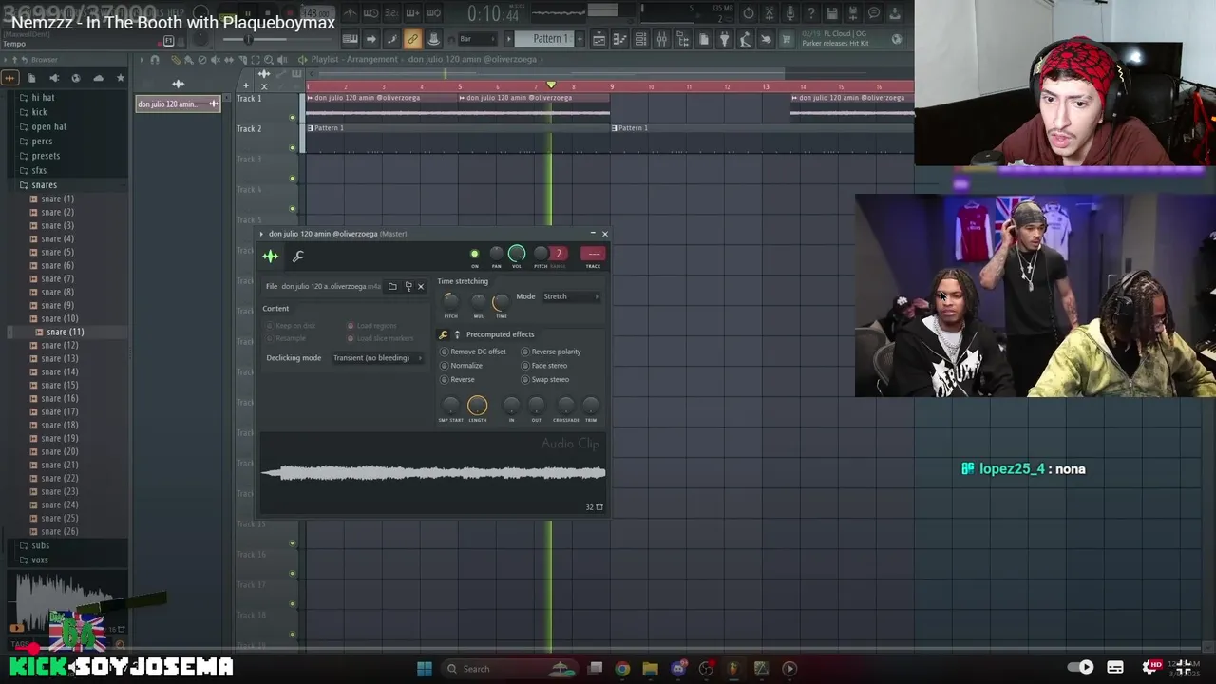Click the browse-file tree icon next to folder
Screen dimensions: 1216x684
(x=408, y=286)
